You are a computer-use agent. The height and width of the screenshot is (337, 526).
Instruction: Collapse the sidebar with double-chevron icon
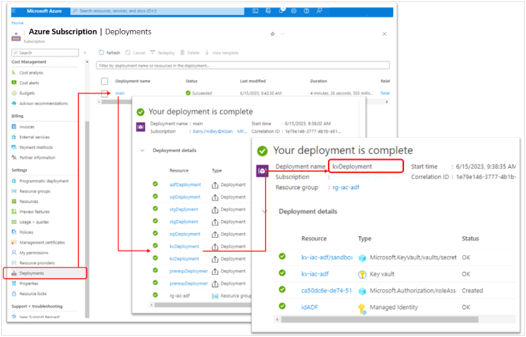pyautogui.click(x=85, y=53)
